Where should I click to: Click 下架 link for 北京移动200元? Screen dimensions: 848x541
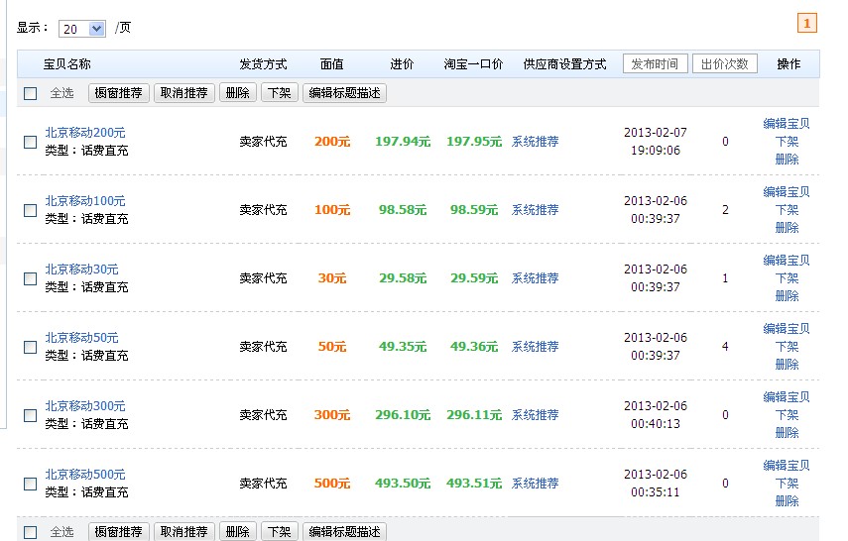point(787,142)
